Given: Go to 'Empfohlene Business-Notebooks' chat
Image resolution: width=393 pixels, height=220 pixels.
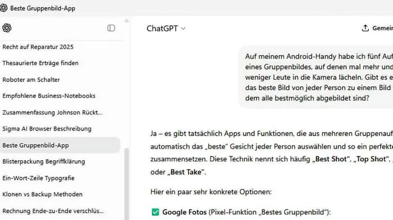Looking at the screenshot, I should 49,96.
